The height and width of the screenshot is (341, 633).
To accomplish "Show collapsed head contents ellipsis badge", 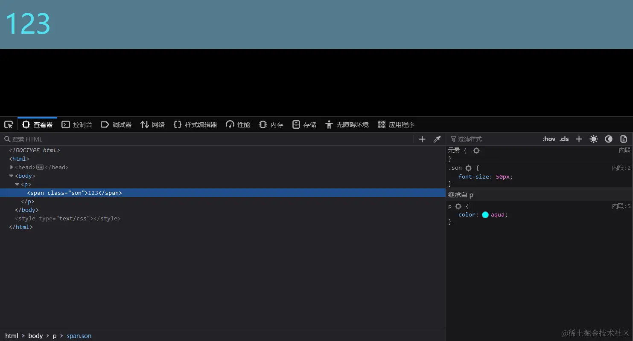I will point(40,167).
